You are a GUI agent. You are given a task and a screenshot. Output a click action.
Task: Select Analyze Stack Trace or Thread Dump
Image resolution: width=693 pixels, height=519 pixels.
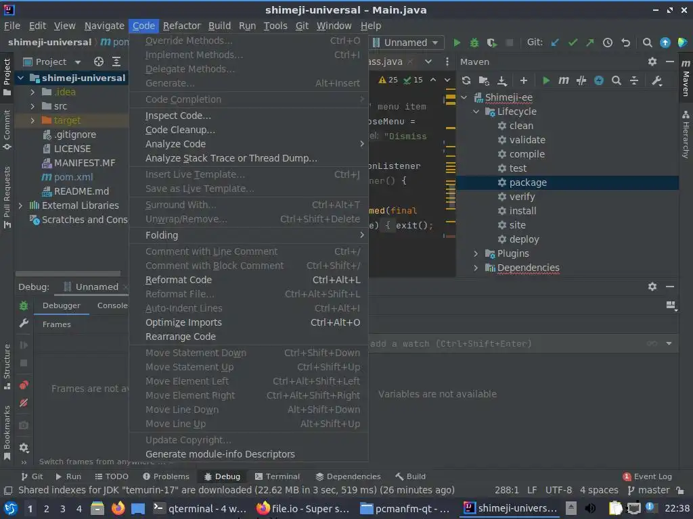click(x=249, y=158)
